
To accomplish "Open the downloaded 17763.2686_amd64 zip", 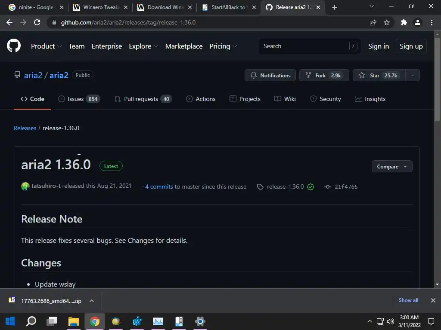I will [51, 301].
